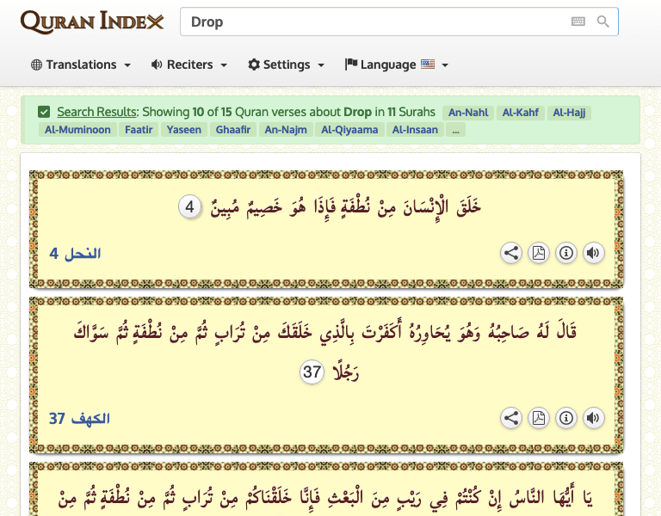Image resolution: width=661 pixels, height=516 pixels.
Task: View info for Al-Kahf verse 37
Action: [x=566, y=418]
